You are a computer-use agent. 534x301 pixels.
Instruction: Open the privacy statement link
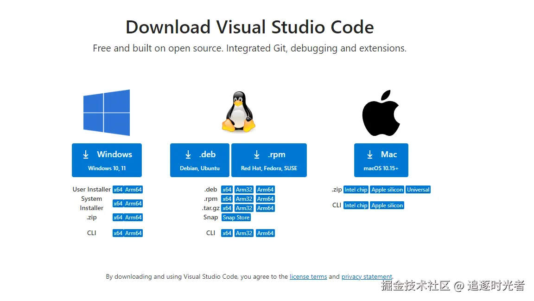(367, 276)
